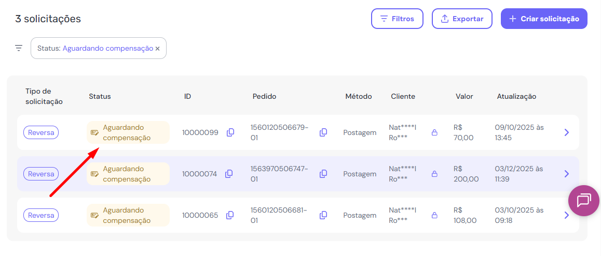This screenshot has width=601, height=256.
Task: Copy pedido 1560120506681-01 to clipboard
Action: coord(323,215)
